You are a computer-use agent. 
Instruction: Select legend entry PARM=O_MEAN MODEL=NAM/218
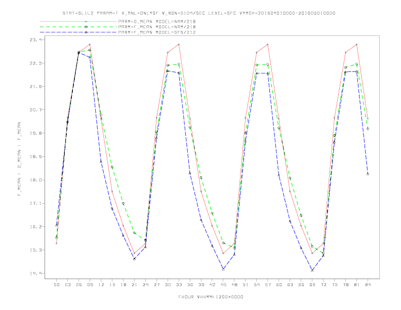(157, 21)
